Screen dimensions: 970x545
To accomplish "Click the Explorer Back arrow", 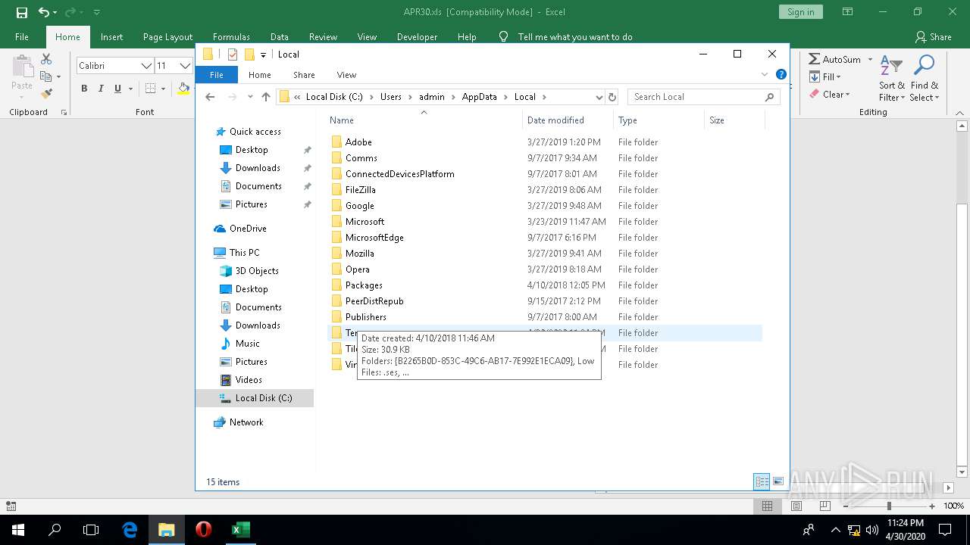I will [210, 97].
